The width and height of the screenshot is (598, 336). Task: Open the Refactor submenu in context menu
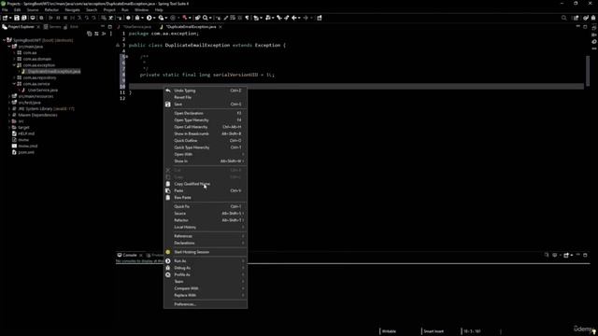tap(206, 220)
